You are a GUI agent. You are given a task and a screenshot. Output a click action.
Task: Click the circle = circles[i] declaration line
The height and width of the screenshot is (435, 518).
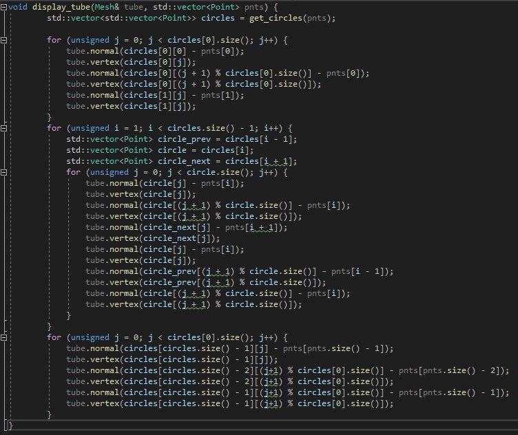point(160,150)
